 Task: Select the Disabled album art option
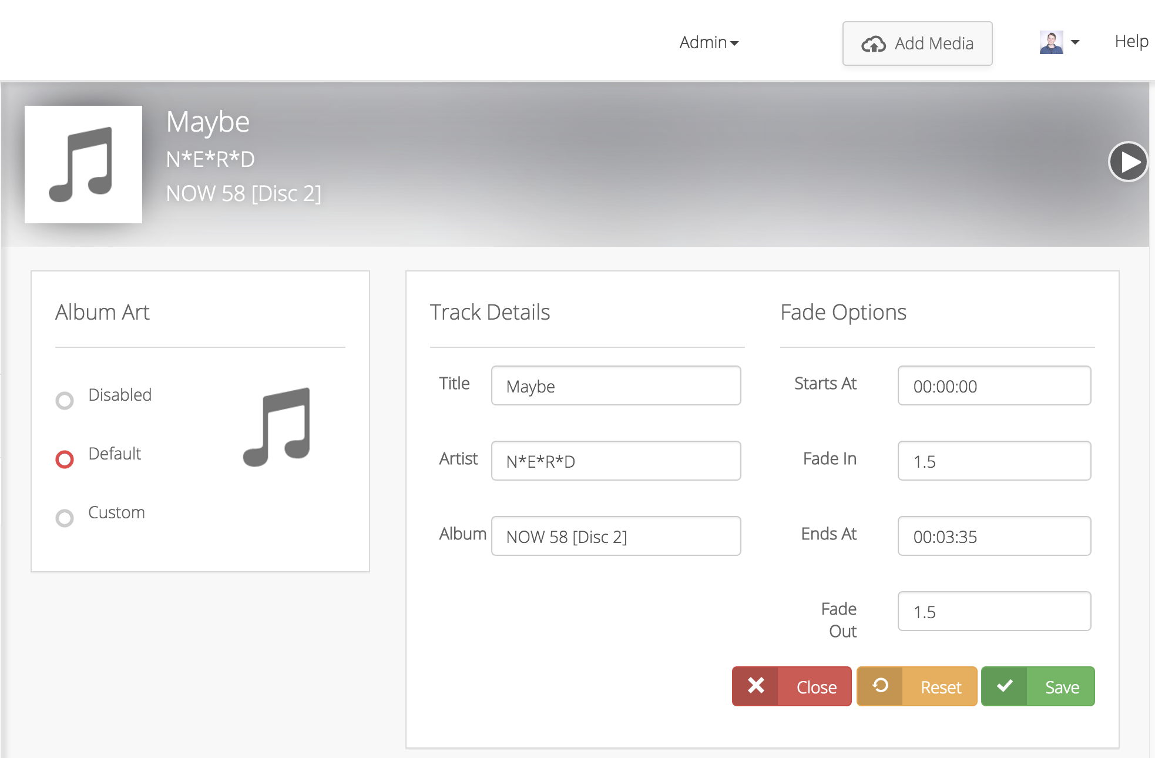[x=65, y=401]
